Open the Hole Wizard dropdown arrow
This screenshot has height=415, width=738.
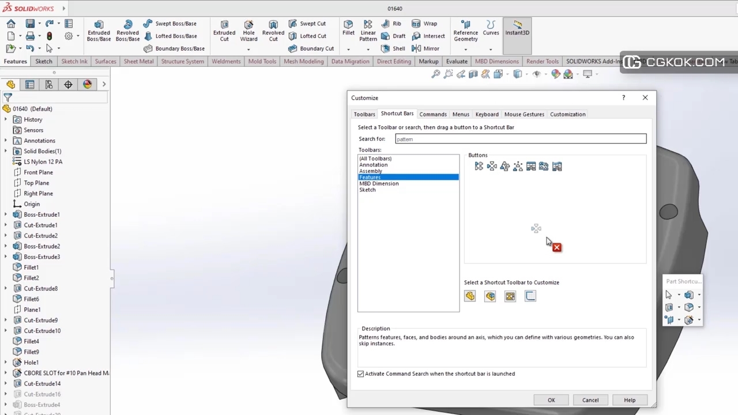point(248,49)
